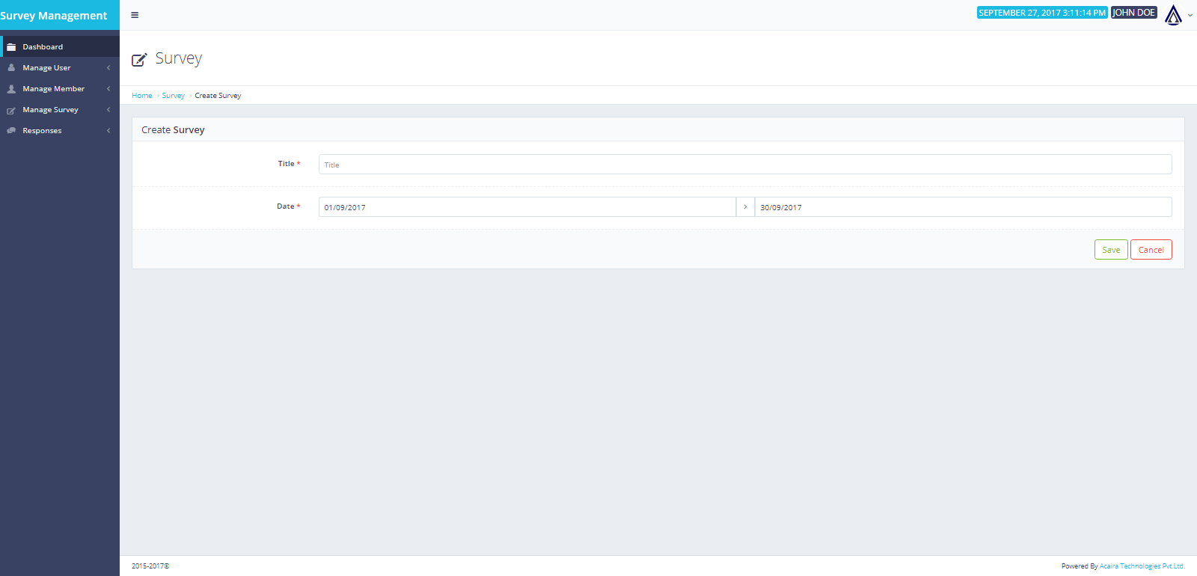The image size is (1197, 576).
Task: Open the user profile dropdown caret
Action: pos(1190,16)
